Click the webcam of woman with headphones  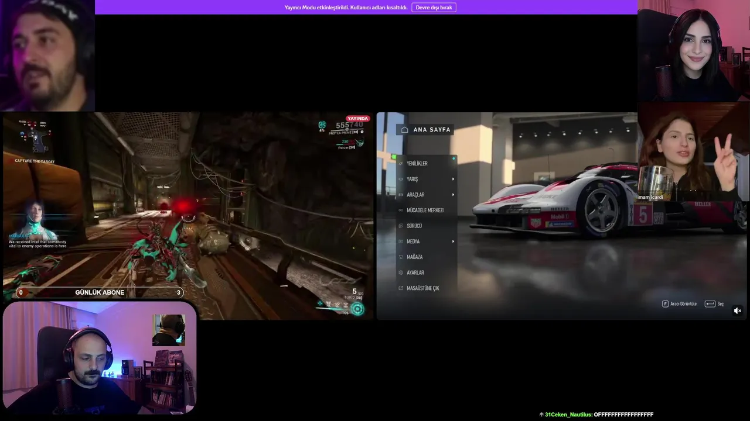pos(694,51)
